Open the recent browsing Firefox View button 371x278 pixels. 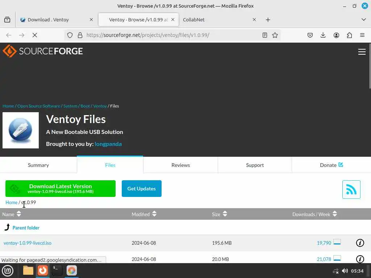(7, 20)
